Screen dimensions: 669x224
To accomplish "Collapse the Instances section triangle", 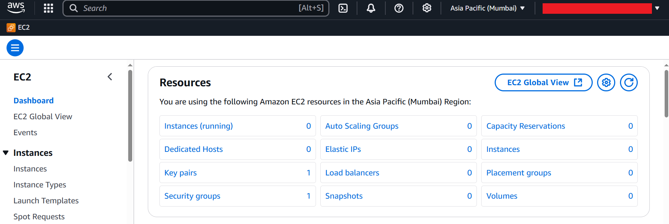I will click(6, 153).
